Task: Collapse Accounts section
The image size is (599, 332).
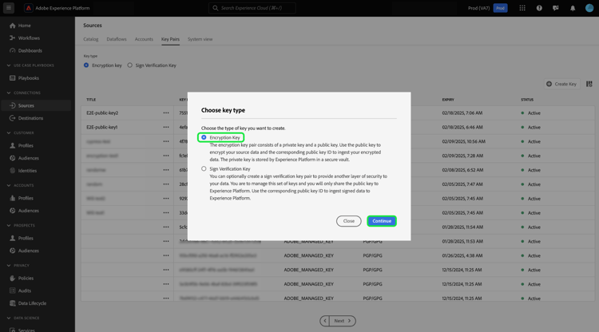Action: (9, 185)
